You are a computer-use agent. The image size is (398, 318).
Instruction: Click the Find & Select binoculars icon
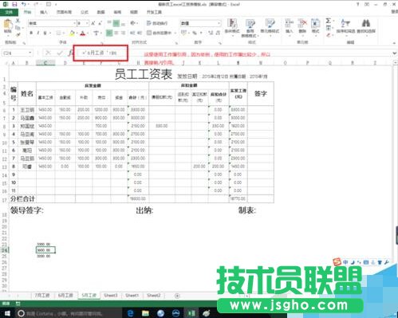pyautogui.click(x=366, y=23)
